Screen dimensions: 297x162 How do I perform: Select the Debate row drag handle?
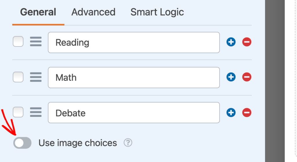(36, 112)
